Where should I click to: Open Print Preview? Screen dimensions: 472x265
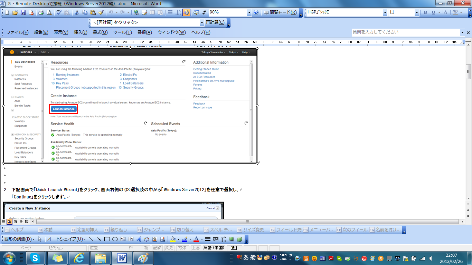point(49,12)
